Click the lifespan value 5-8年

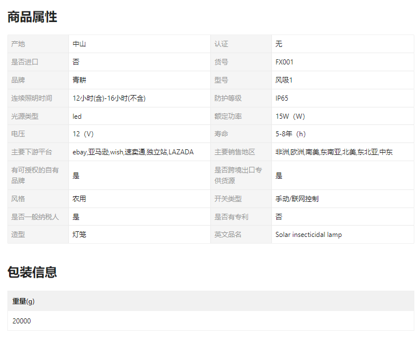click(290, 135)
